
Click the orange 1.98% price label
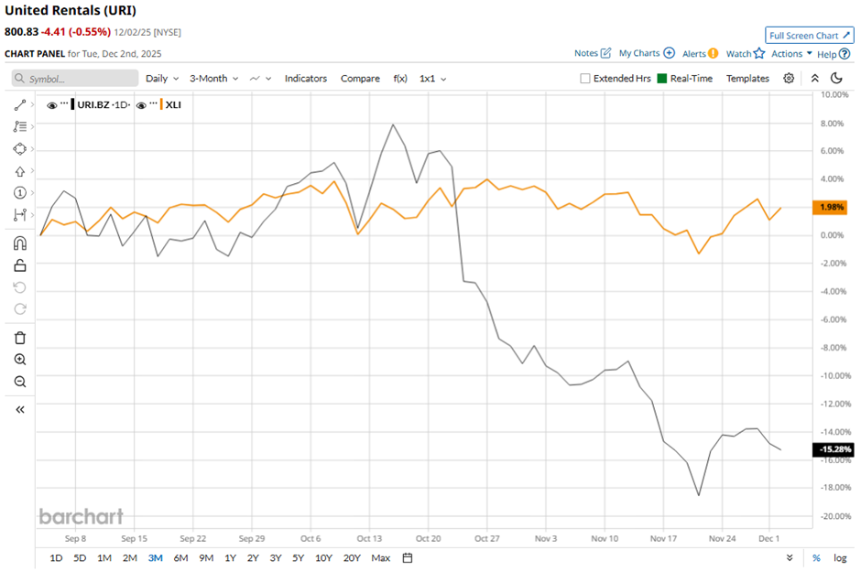[830, 208]
